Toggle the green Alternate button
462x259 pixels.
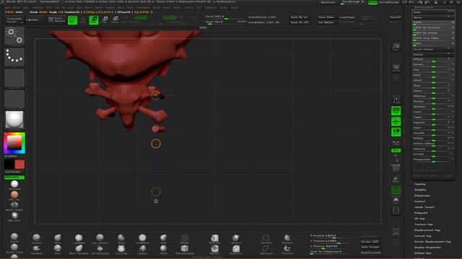point(14,178)
